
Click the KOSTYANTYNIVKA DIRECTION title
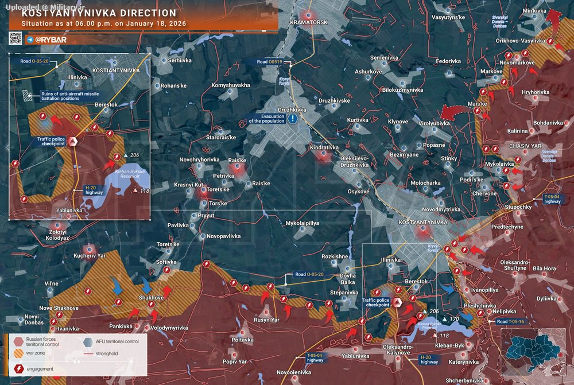[99, 13]
